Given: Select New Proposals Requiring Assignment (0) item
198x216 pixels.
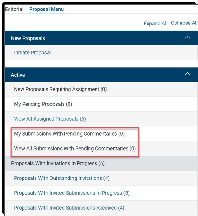Looking at the screenshot, I should pyautogui.click(x=60, y=89).
